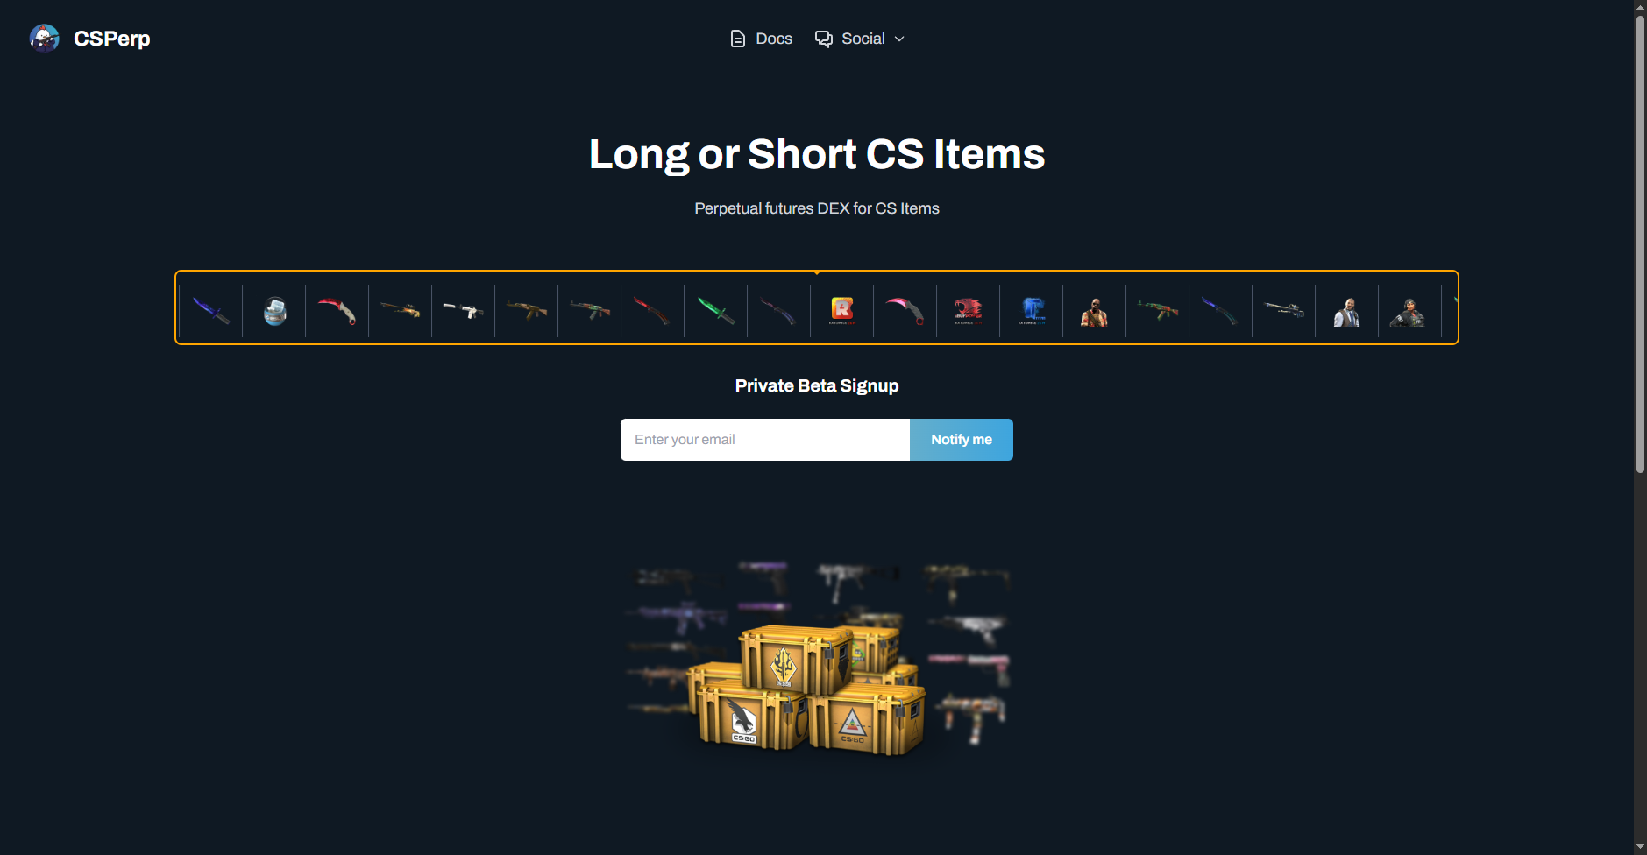Pick the red beast Katowice sticker
Image resolution: width=1647 pixels, height=855 pixels.
(x=969, y=310)
